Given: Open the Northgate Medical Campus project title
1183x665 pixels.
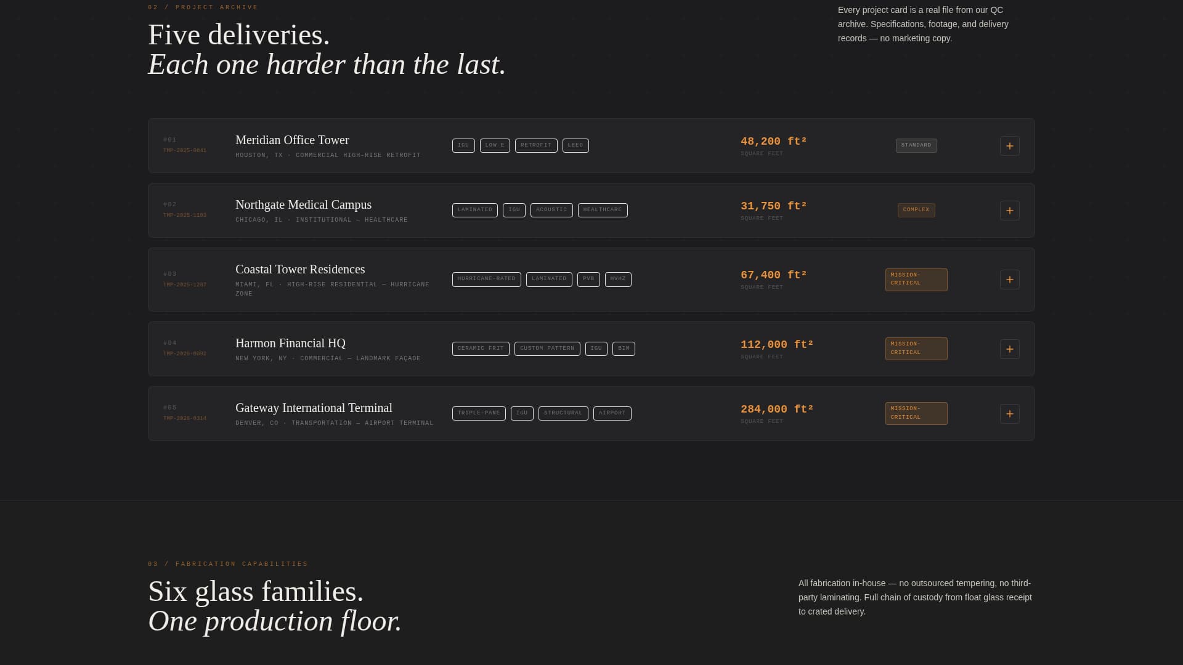Looking at the screenshot, I should pyautogui.click(x=303, y=205).
